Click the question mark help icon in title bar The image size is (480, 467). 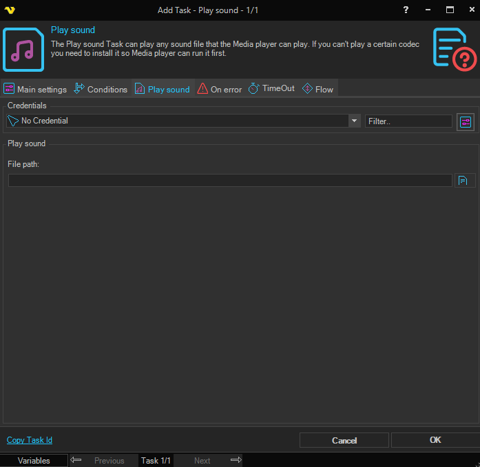[404, 10]
